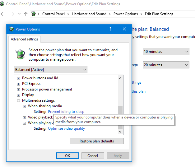Select Power buttons and lid item
This screenshot has height=167, width=195.
(40, 78)
